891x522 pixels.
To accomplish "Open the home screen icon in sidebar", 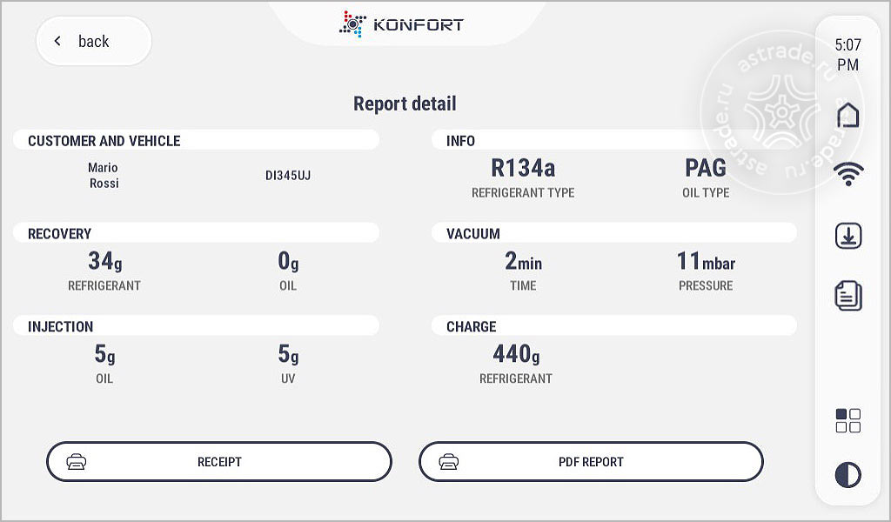I will coord(847,115).
